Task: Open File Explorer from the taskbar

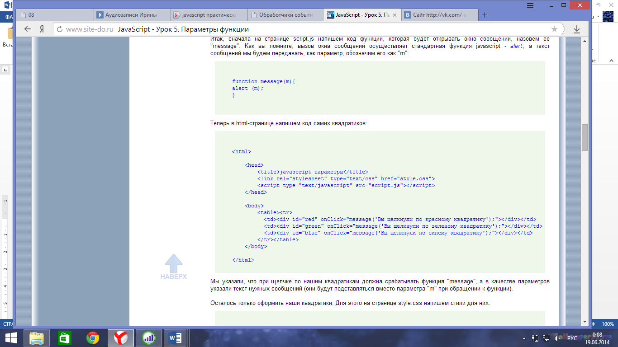Action: [37, 338]
